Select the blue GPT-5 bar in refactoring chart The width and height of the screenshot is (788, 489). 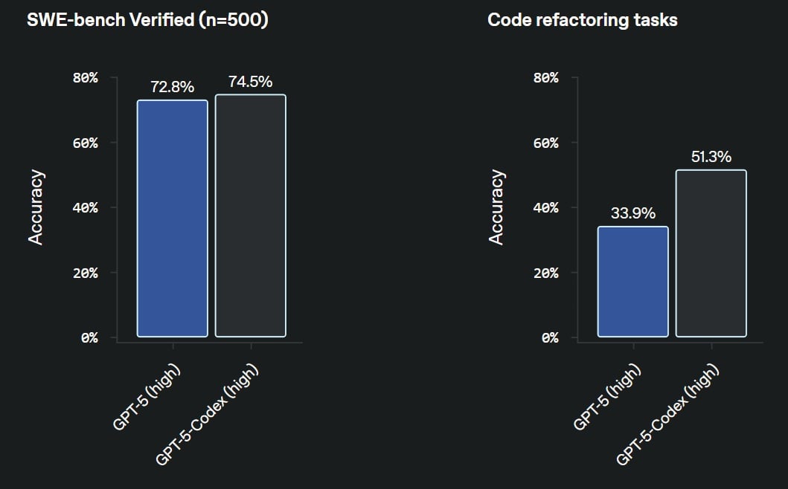click(x=633, y=282)
